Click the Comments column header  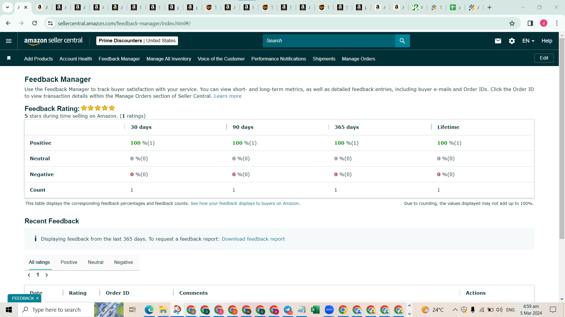click(x=193, y=293)
